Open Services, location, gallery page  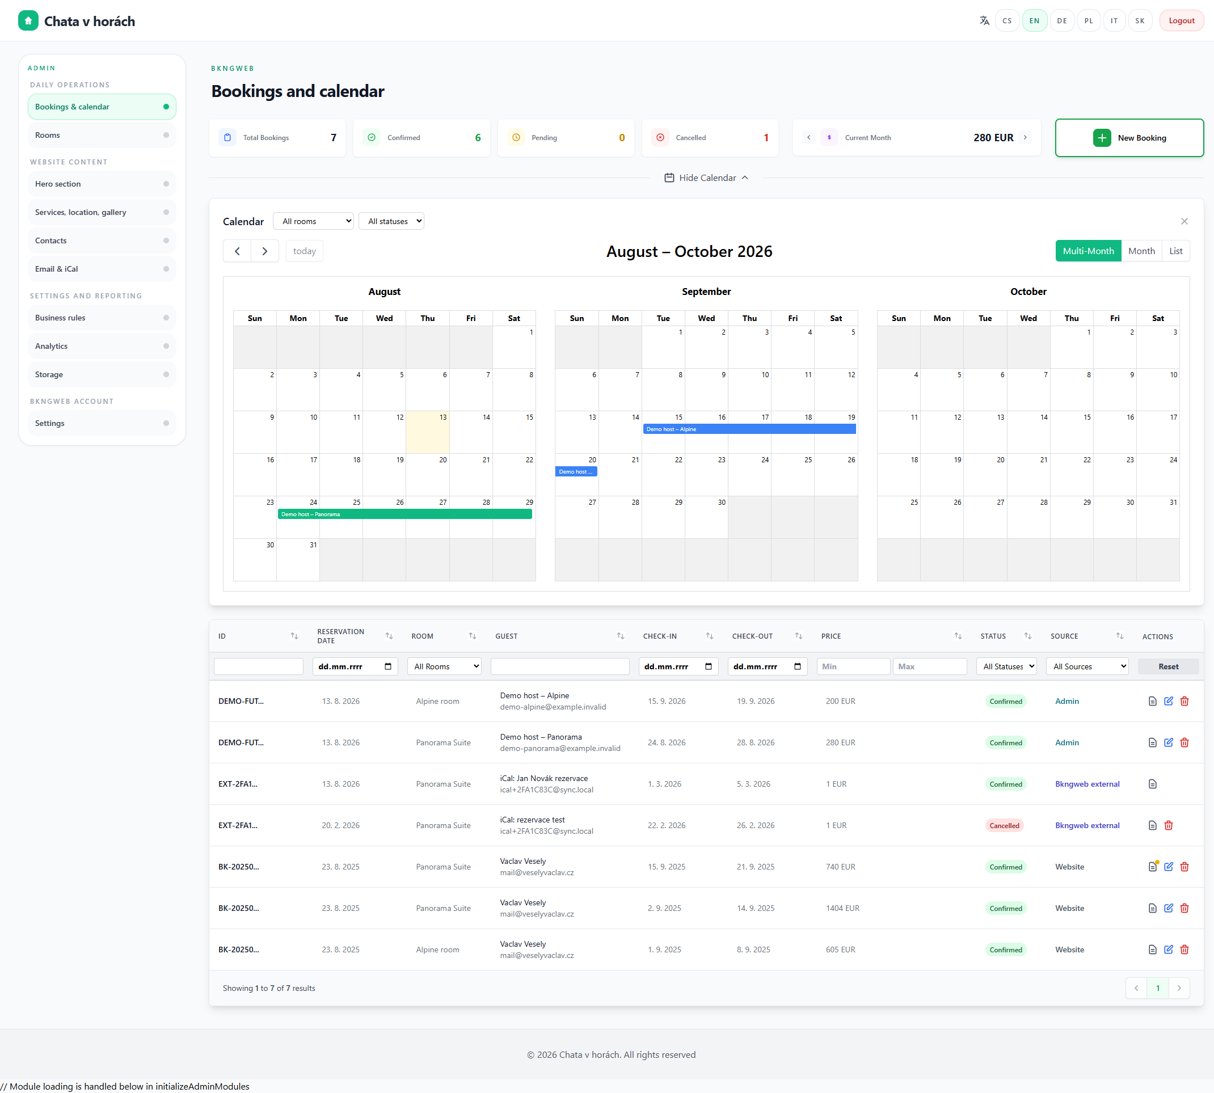click(x=102, y=212)
